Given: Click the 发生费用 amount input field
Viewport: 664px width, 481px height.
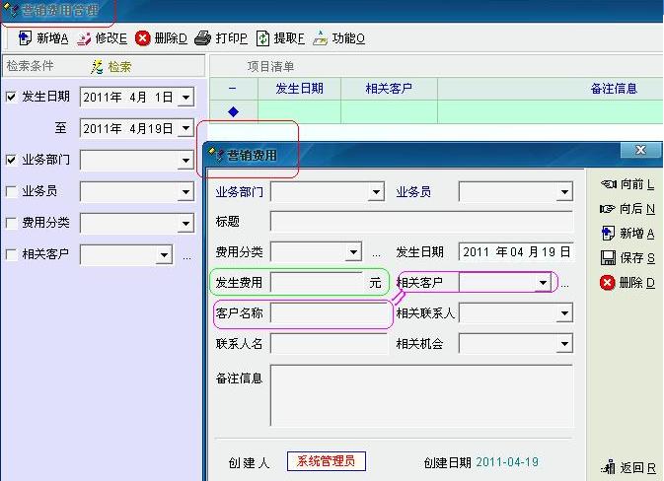Looking at the screenshot, I should point(318,283).
